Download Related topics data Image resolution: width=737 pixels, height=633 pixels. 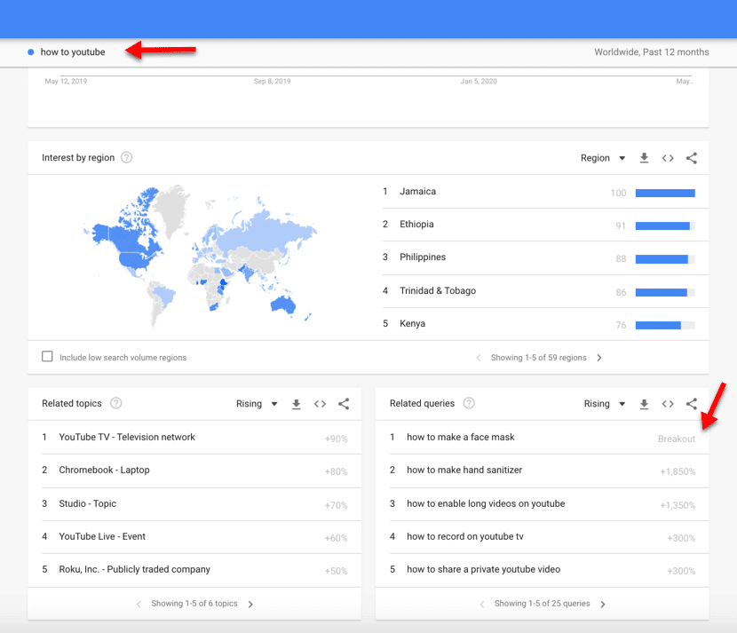click(x=296, y=403)
